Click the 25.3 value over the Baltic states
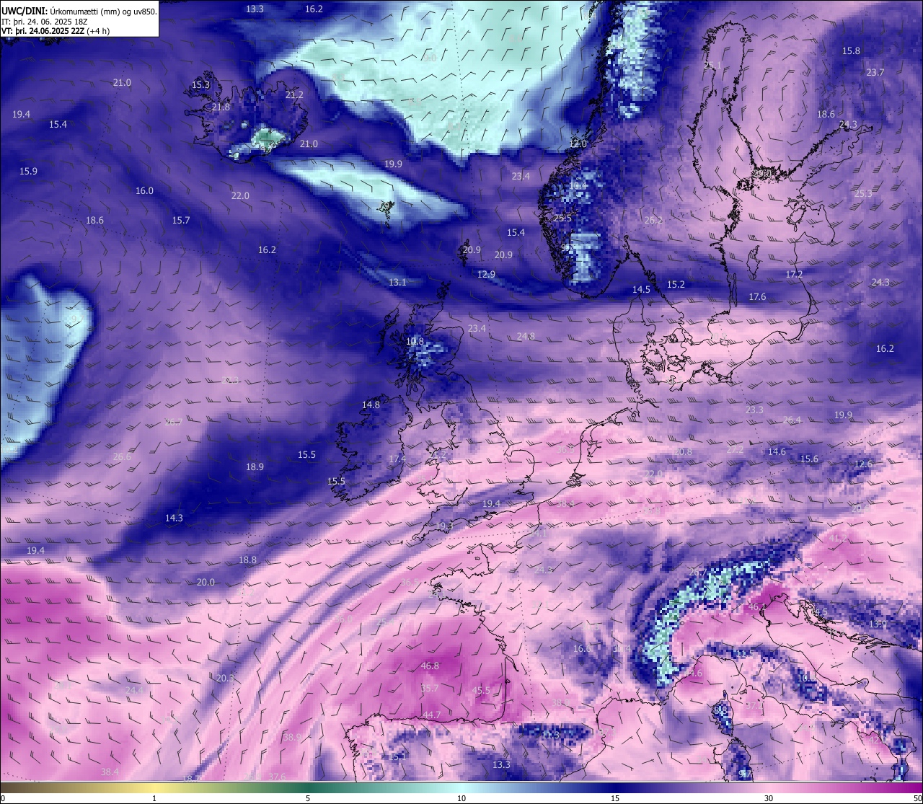 click(x=863, y=194)
